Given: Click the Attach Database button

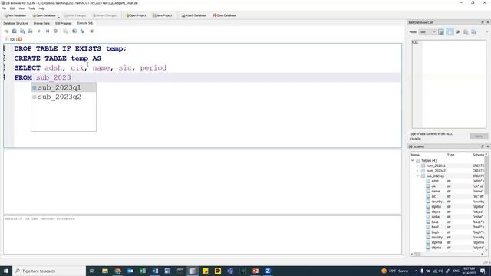Looking at the screenshot, I should click(x=194, y=15).
